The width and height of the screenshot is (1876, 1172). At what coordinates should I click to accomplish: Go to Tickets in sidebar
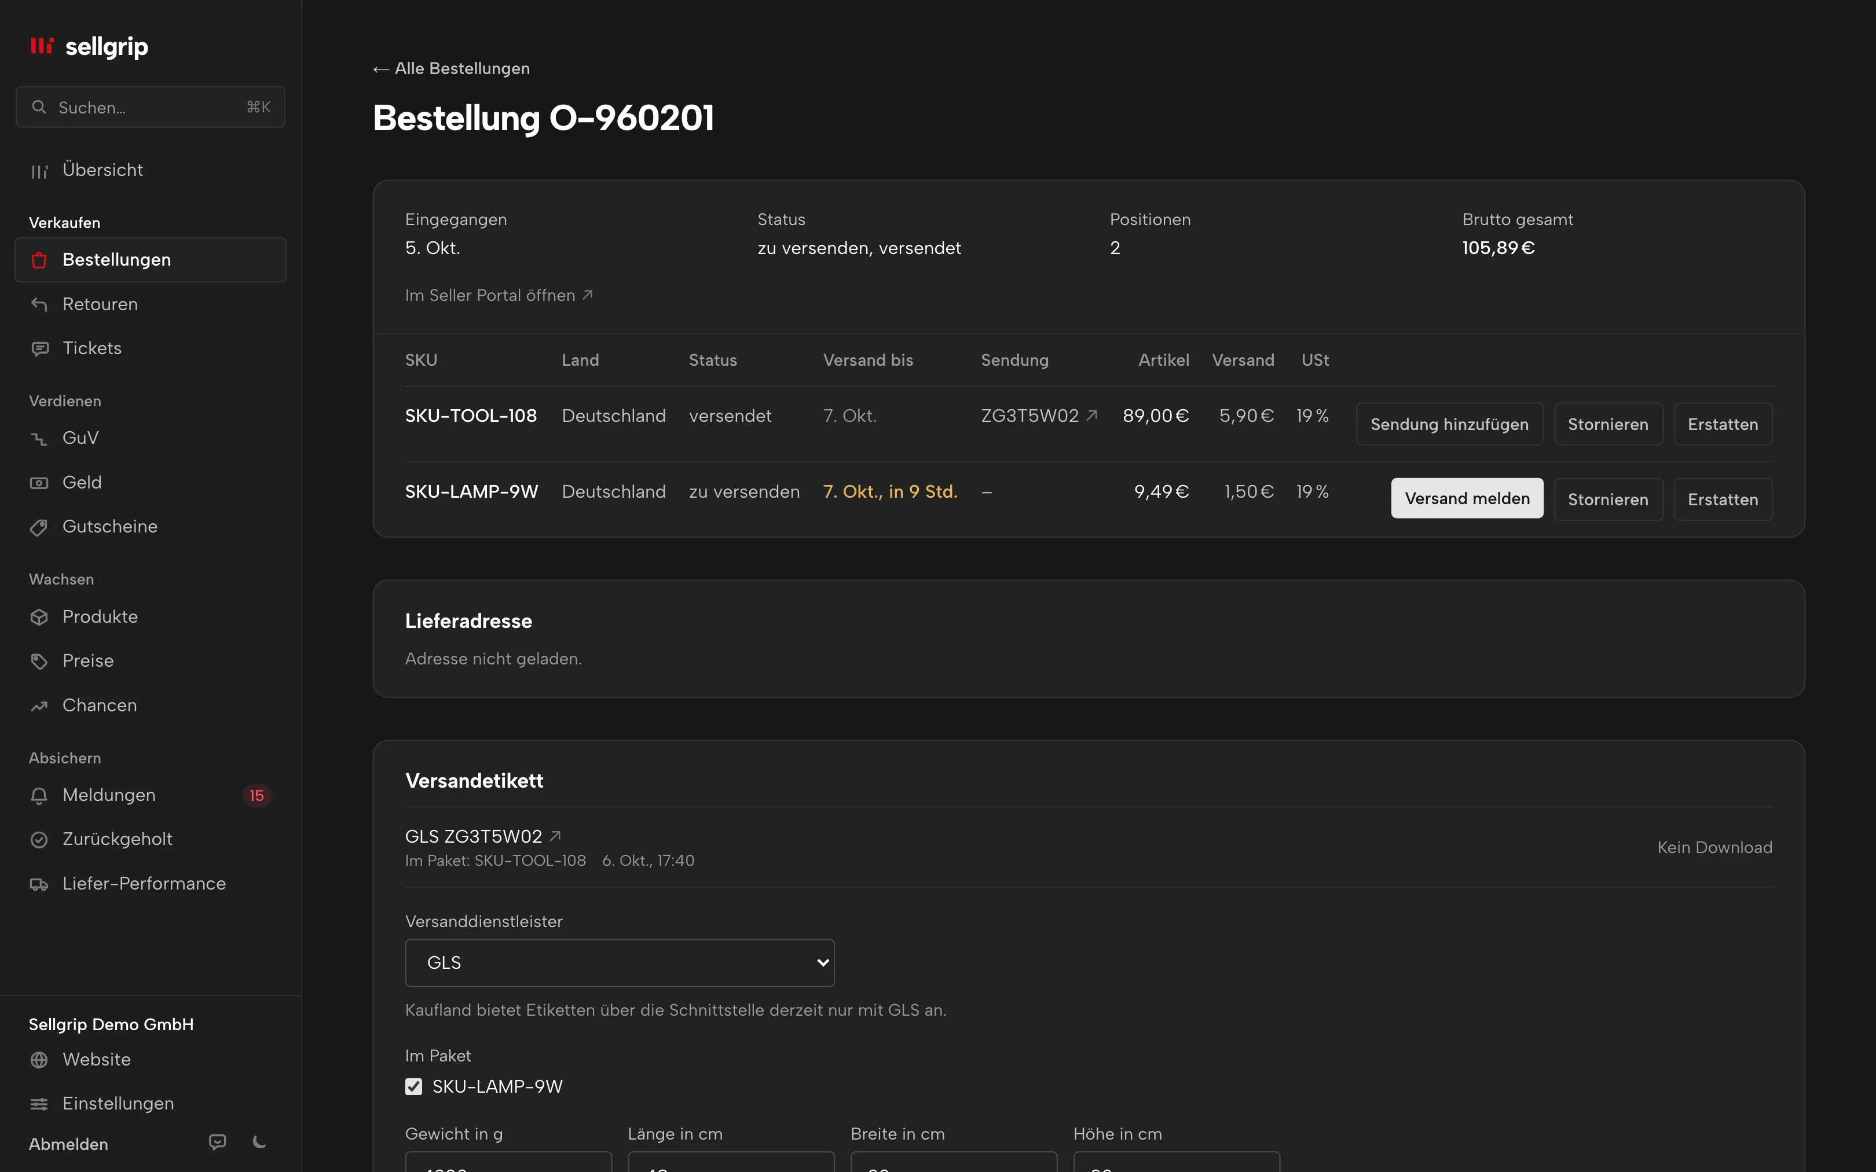point(151,349)
